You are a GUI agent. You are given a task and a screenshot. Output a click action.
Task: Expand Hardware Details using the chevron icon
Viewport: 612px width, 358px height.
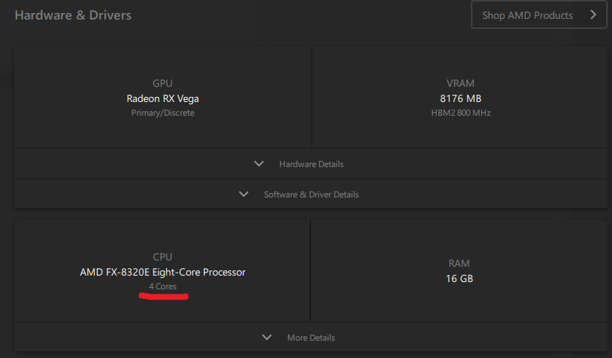pos(259,164)
